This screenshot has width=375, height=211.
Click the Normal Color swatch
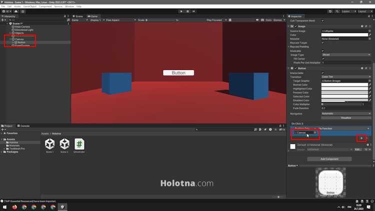point(344,84)
